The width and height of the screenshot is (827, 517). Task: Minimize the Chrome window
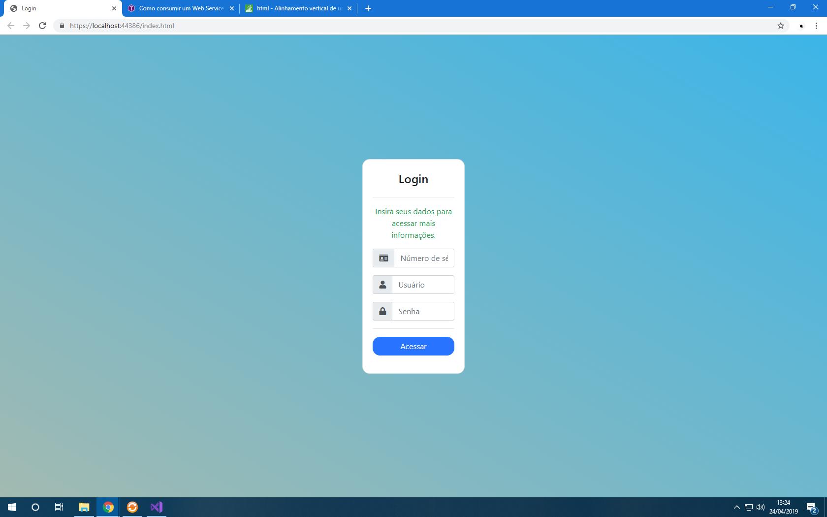coord(770,7)
